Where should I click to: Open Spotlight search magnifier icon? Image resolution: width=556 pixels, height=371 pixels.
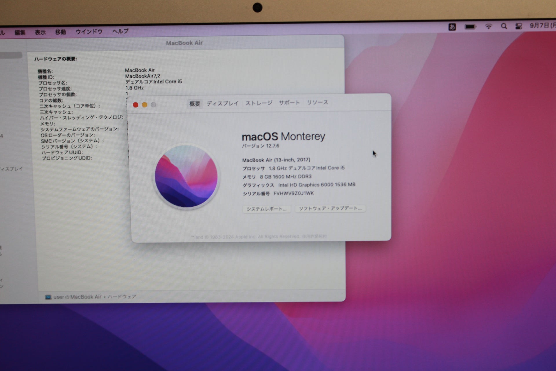(504, 26)
